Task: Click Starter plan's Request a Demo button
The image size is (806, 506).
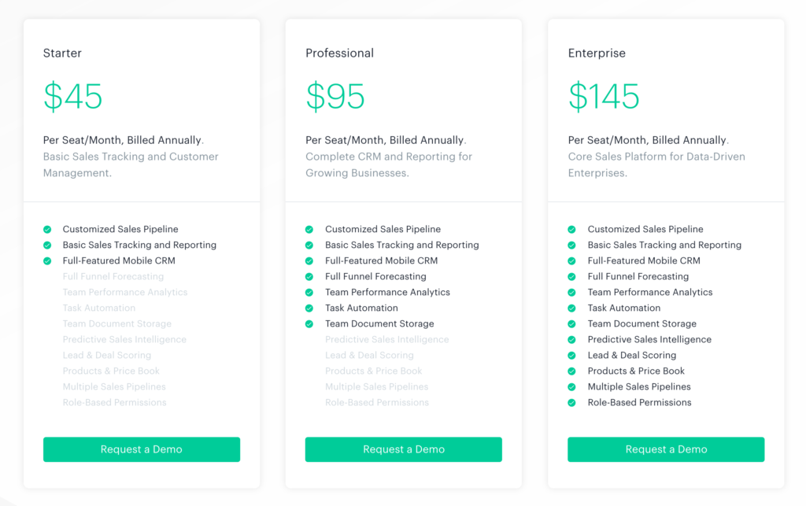Action: pyautogui.click(x=142, y=449)
